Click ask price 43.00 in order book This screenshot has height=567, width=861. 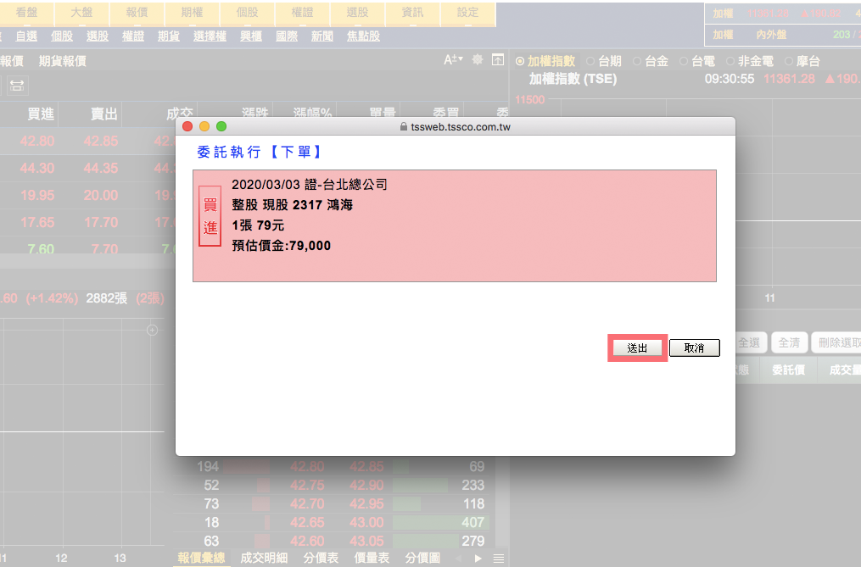tap(366, 523)
